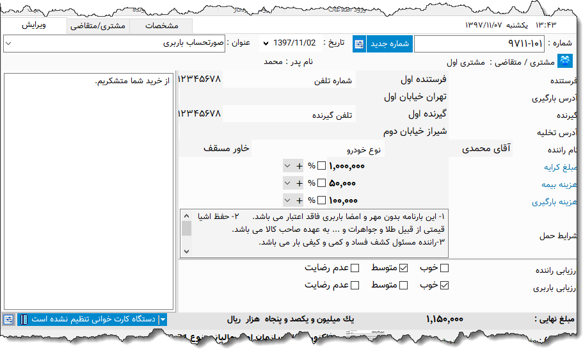
Task: Click vehicle type field خاور مسقف
Action: pos(215,149)
